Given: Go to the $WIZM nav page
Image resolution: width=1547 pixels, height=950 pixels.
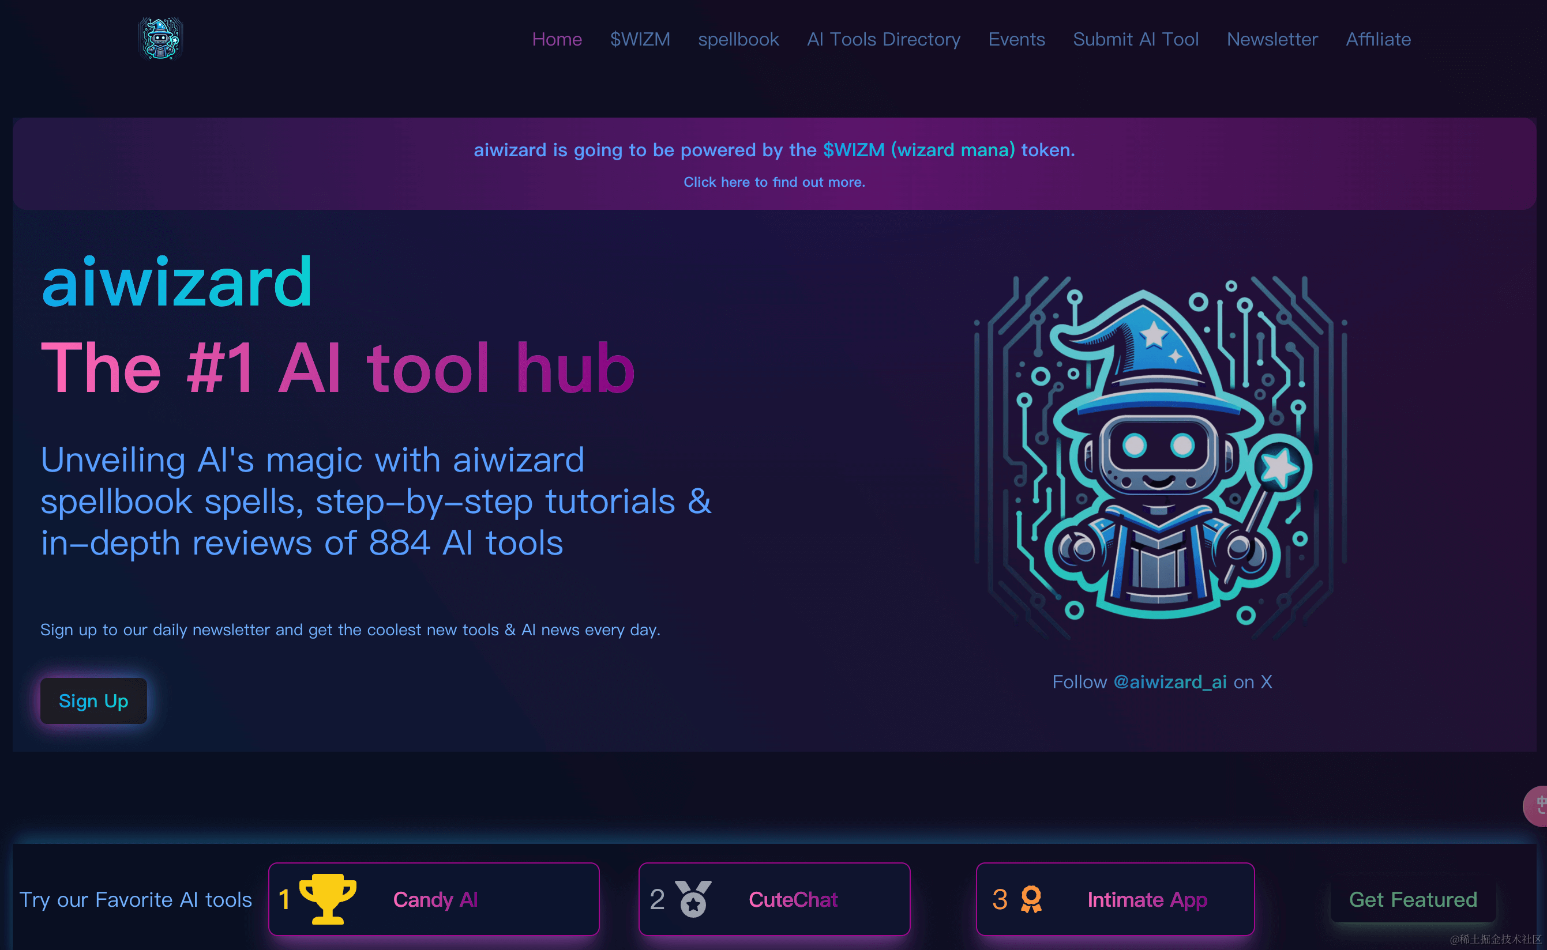Looking at the screenshot, I should (640, 39).
